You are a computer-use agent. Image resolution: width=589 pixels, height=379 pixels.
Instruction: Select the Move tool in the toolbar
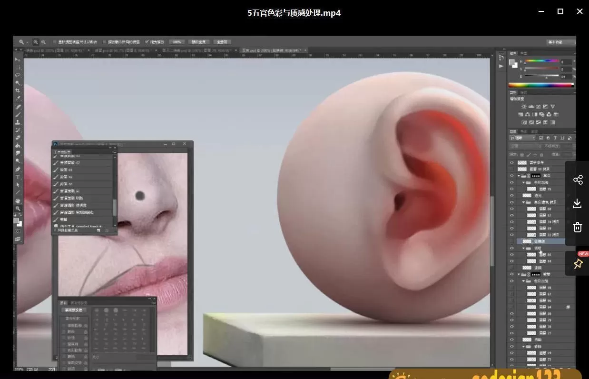(x=18, y=60)
